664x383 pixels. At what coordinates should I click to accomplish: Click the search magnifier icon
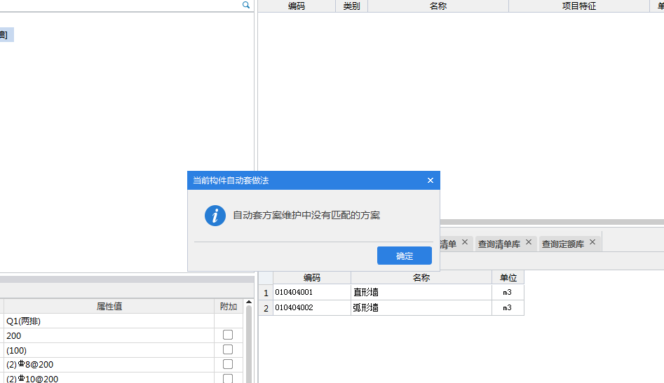click(245, 5)
